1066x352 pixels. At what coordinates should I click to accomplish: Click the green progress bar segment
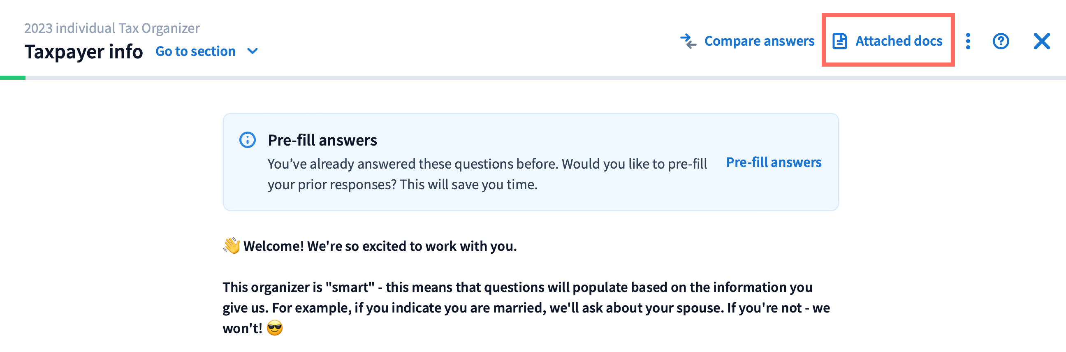click(12, 78)
